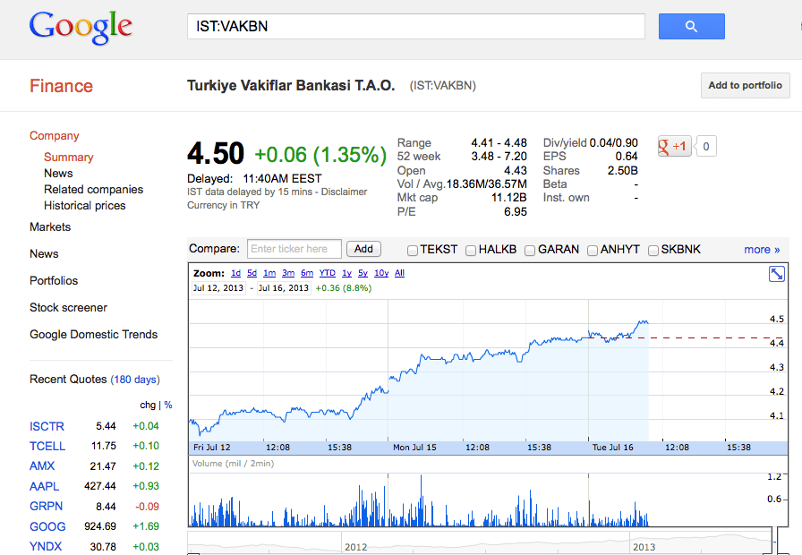802x555 pixels.
Task: Click the 180 days recent quotes link
Action: tap(135, 380)
